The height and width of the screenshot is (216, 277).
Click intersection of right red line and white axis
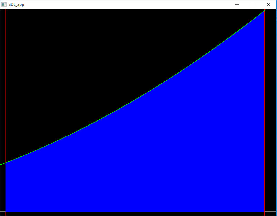pos(264,212)
